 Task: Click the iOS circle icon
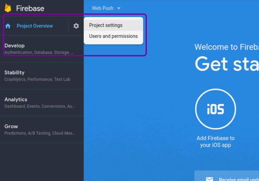[215, 109]
